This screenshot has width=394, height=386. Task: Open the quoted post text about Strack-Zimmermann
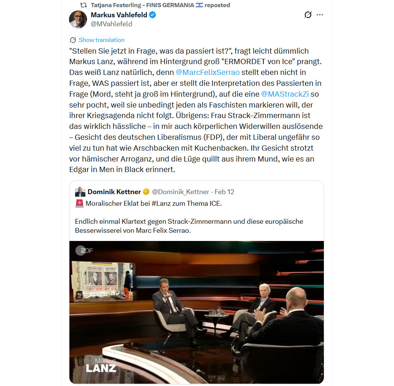[189, 226]
